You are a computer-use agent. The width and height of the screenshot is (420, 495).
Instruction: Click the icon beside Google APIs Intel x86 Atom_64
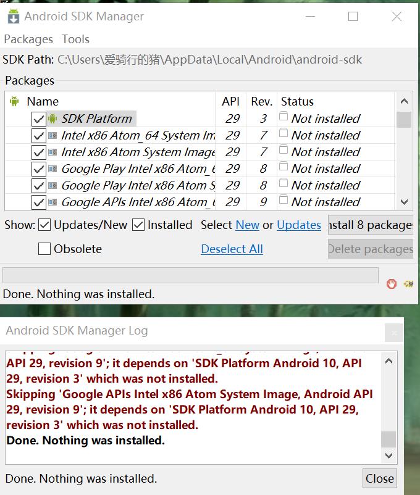(52, 202)
